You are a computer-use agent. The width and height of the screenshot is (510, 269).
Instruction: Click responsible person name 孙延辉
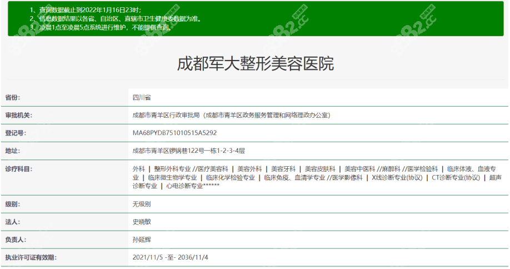[142, 240]
